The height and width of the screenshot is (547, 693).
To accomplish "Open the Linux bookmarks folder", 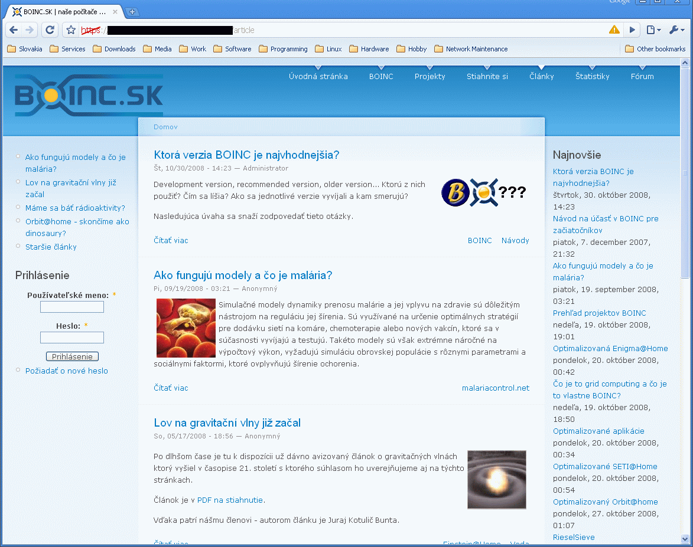I will click(x=328, y=49).
